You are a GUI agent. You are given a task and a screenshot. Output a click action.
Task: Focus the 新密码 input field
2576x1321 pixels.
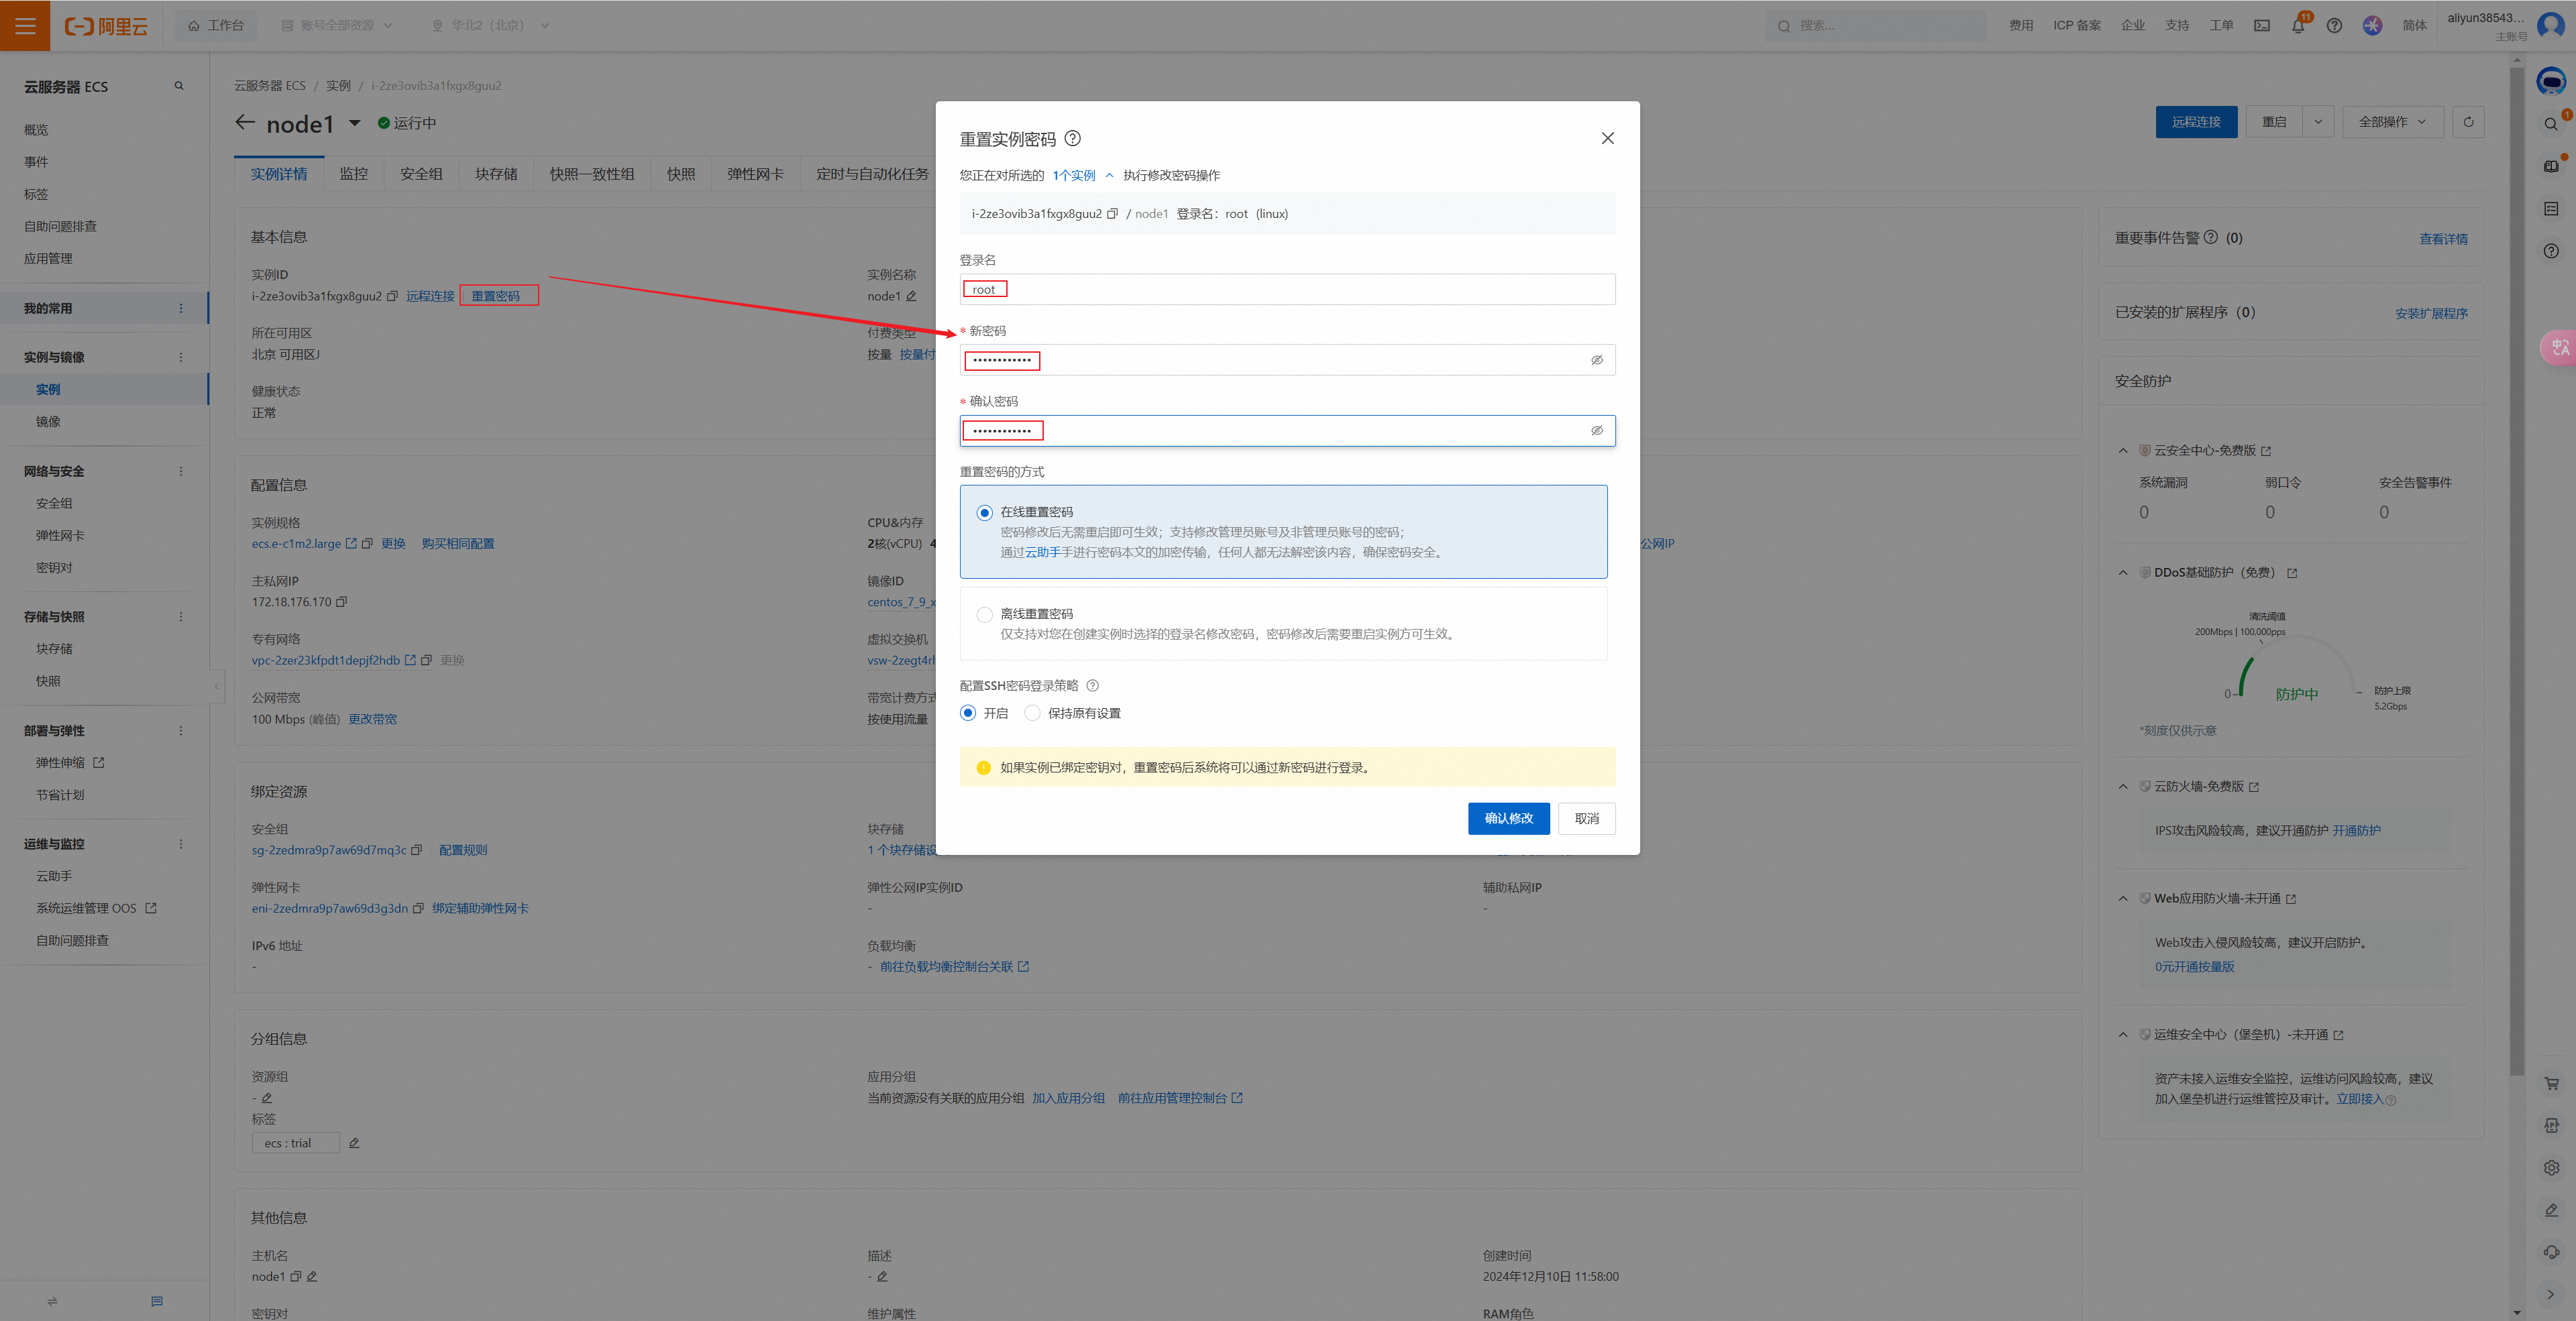pyautogui.click(x=1287, y=359)
